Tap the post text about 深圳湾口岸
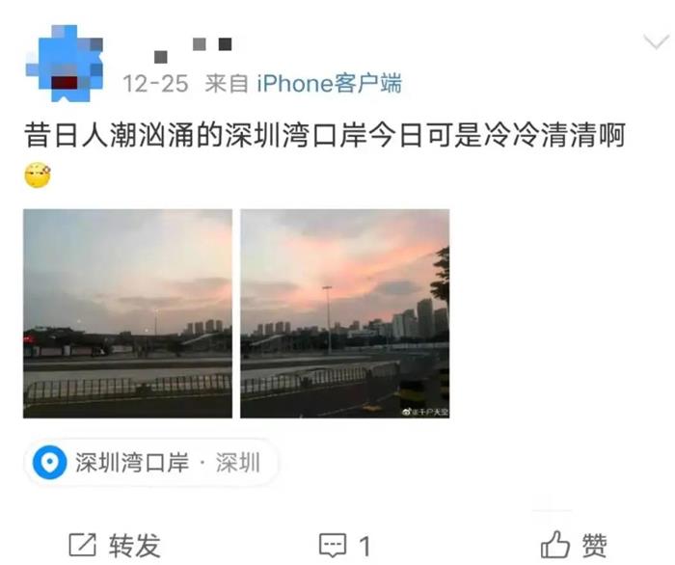The width and height of the screenshot is (675, 565). coord(325,135)
